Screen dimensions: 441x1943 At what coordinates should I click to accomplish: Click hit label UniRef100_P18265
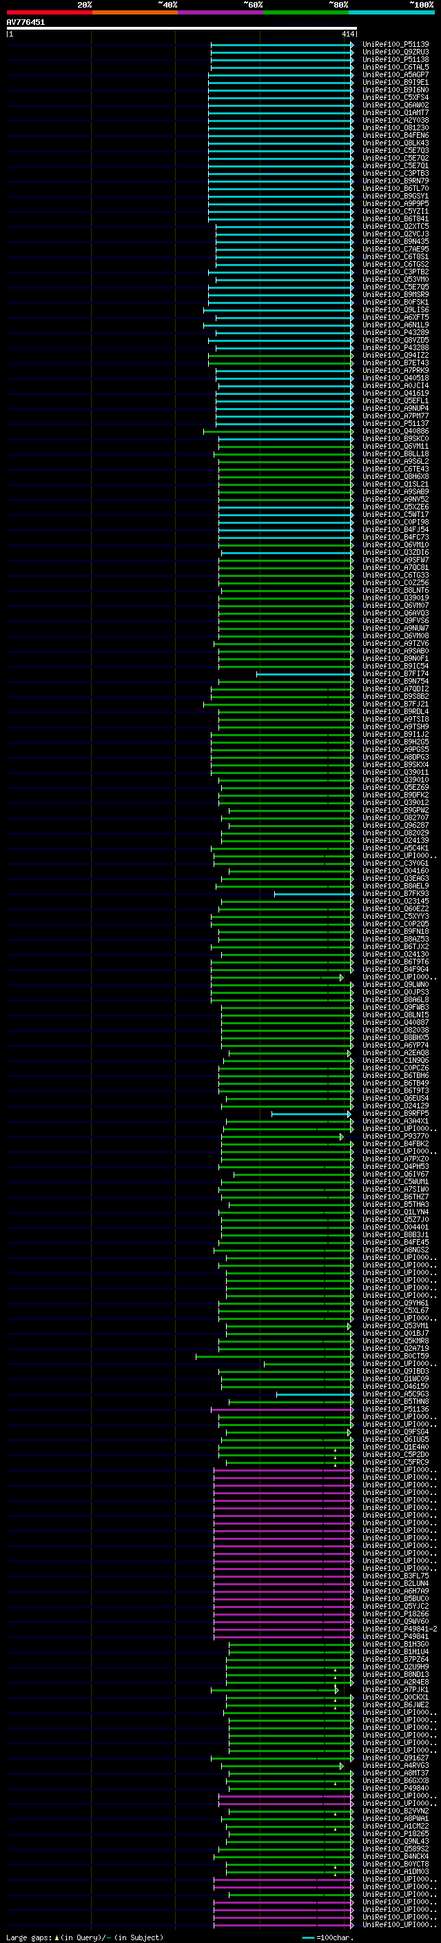tap(396, 1833)
